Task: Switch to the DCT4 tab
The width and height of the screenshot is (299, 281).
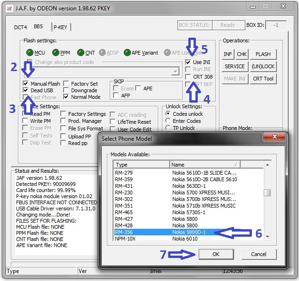Action: (x=21, y=27)
